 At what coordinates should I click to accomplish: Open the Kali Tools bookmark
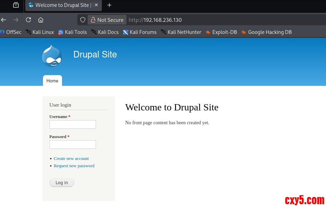[72, 32]
